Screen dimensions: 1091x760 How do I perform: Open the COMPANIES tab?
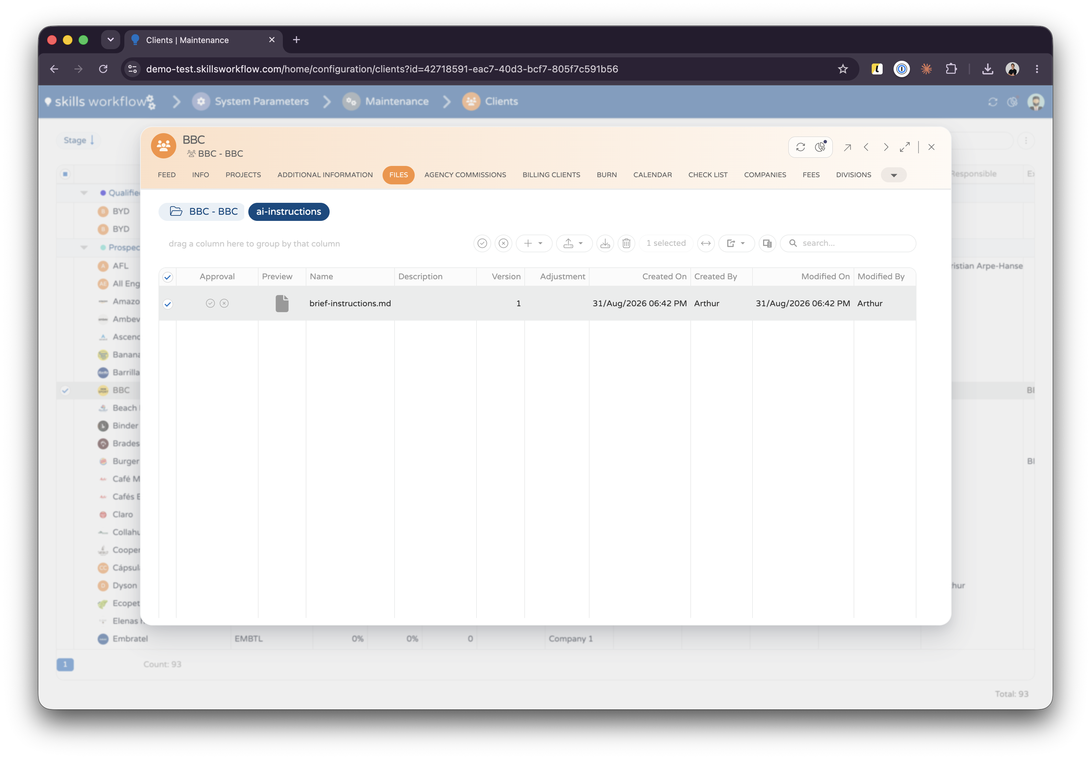point(765,175)
